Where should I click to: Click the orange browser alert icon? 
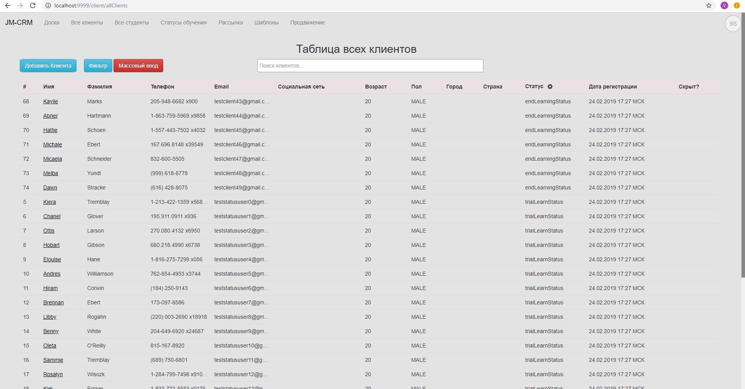click(x=736, y=5)
